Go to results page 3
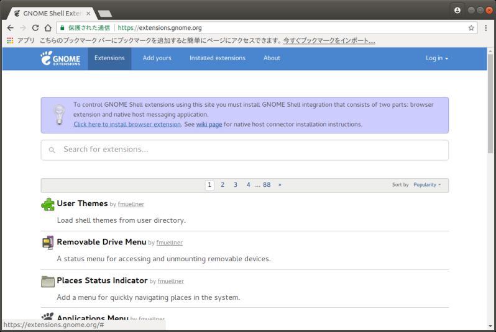This screenshot has width=496, height=332. tap(236, 185)
